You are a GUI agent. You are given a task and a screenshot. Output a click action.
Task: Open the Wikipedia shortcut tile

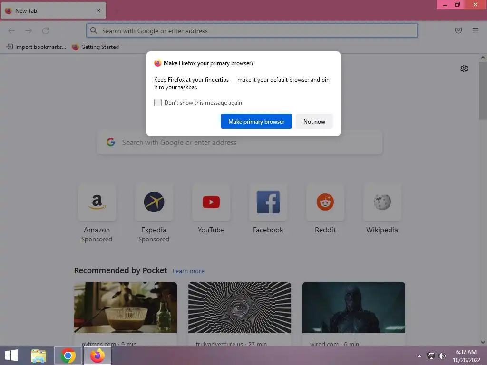pyautogui.click(x=382, y=202)
